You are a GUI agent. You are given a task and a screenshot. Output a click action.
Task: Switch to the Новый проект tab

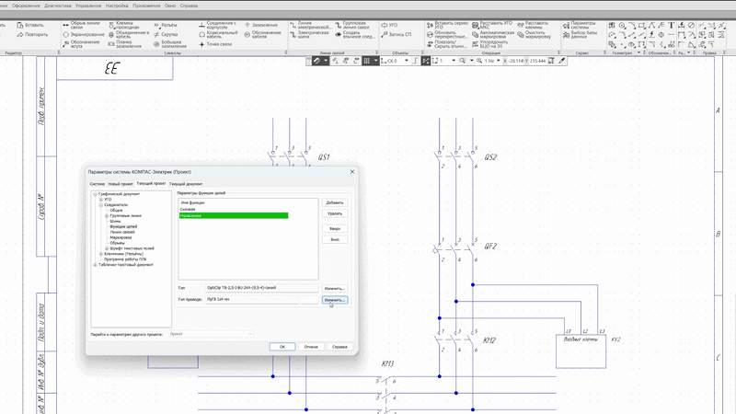121,184
